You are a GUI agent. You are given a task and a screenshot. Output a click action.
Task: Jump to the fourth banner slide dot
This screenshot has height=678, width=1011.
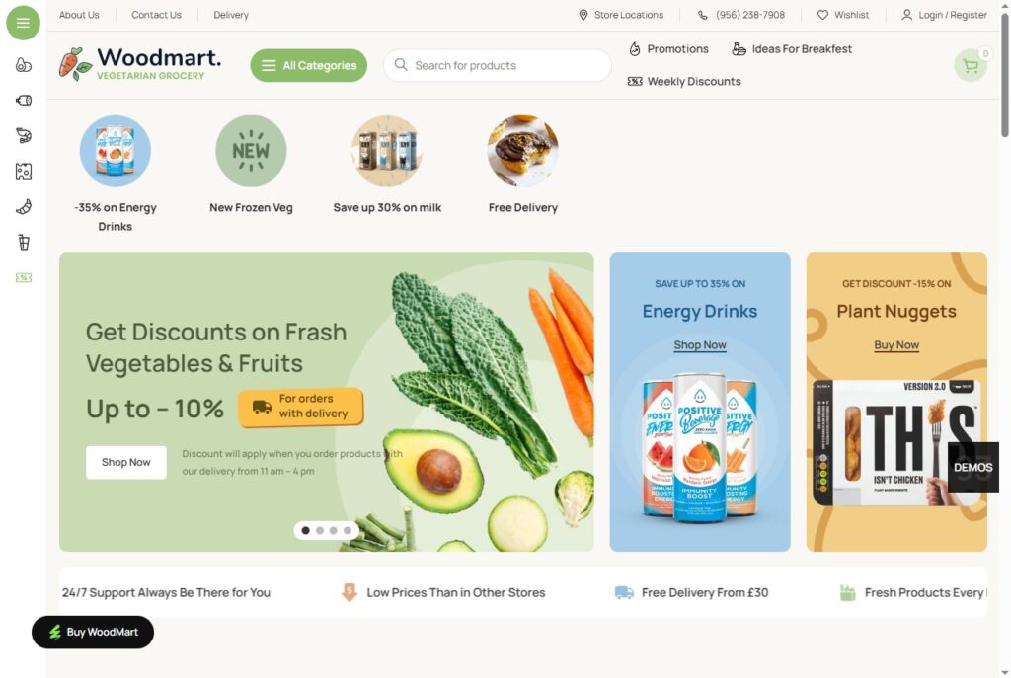pos(348,530)
